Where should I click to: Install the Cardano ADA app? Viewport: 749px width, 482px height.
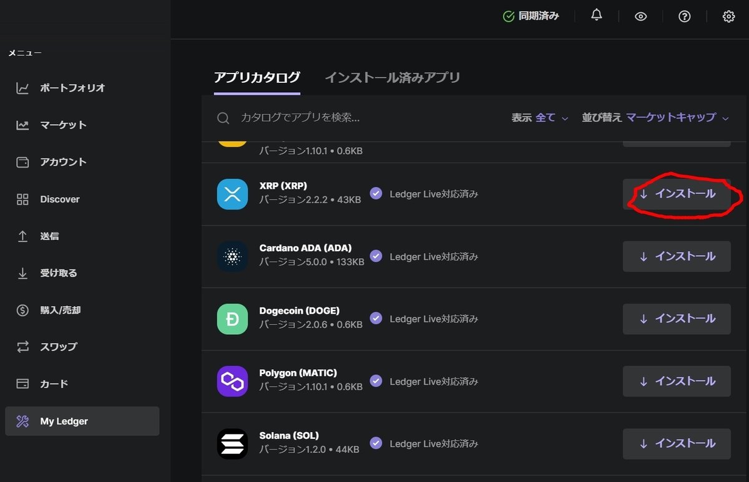click(677, 256)
